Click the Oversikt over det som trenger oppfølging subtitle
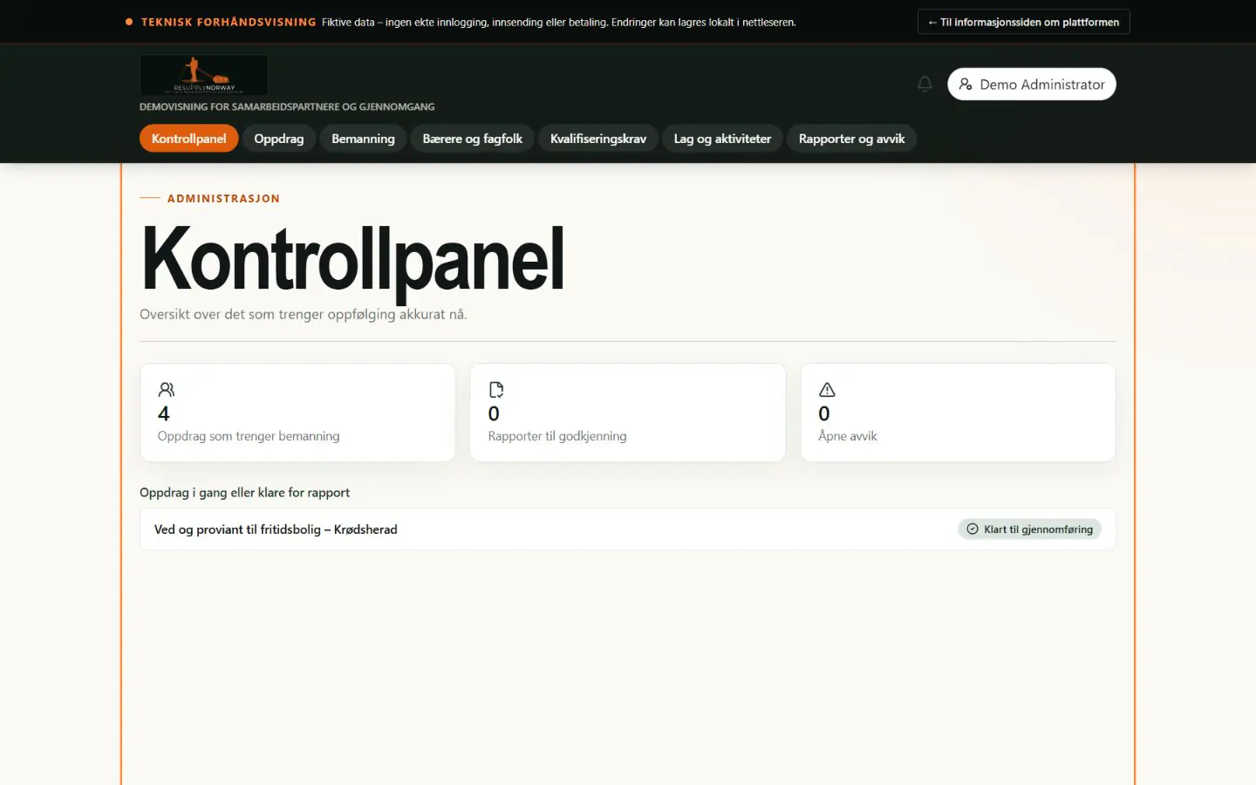1256x785 pixels. [x=304, y=314]
